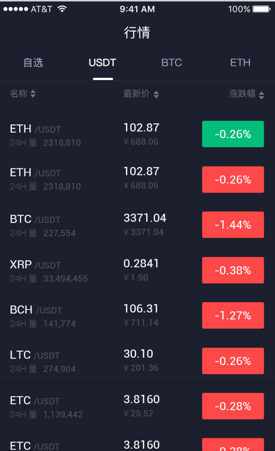Sort by change using the 涨跌幅 arrows icon
275x451 pixels.
click(261, 95)
